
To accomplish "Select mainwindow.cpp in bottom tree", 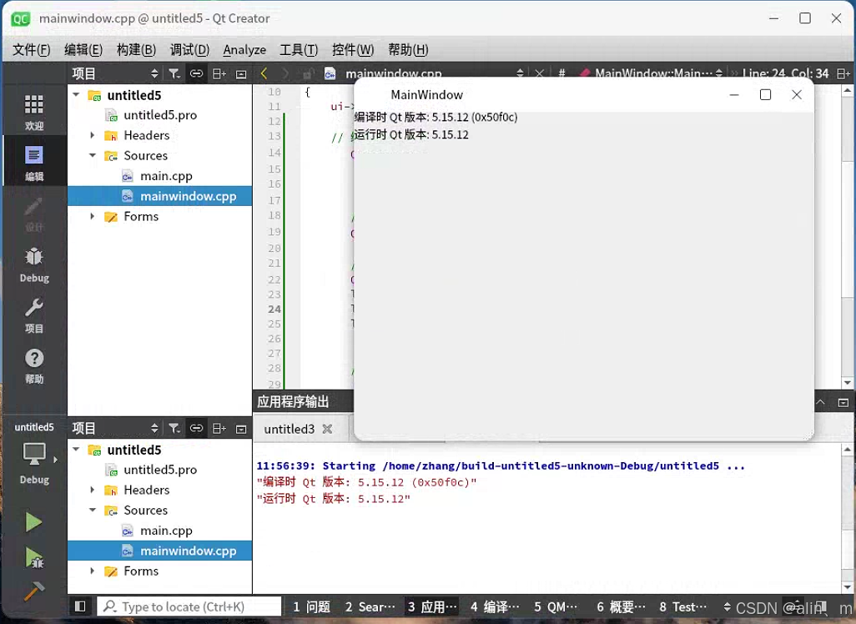I will pos(160,551).
